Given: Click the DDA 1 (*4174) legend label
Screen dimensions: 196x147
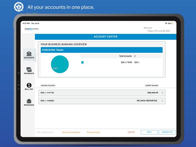Looking at the screenshot, I should click(127, 62).
